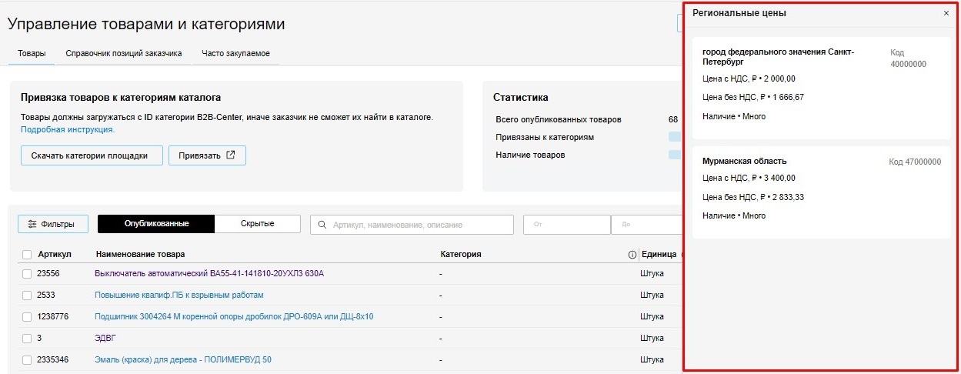The width and height of the screenshot is (961, 374).
Task: Focus the Артикул, наименование search field
Action: [419, 225]
